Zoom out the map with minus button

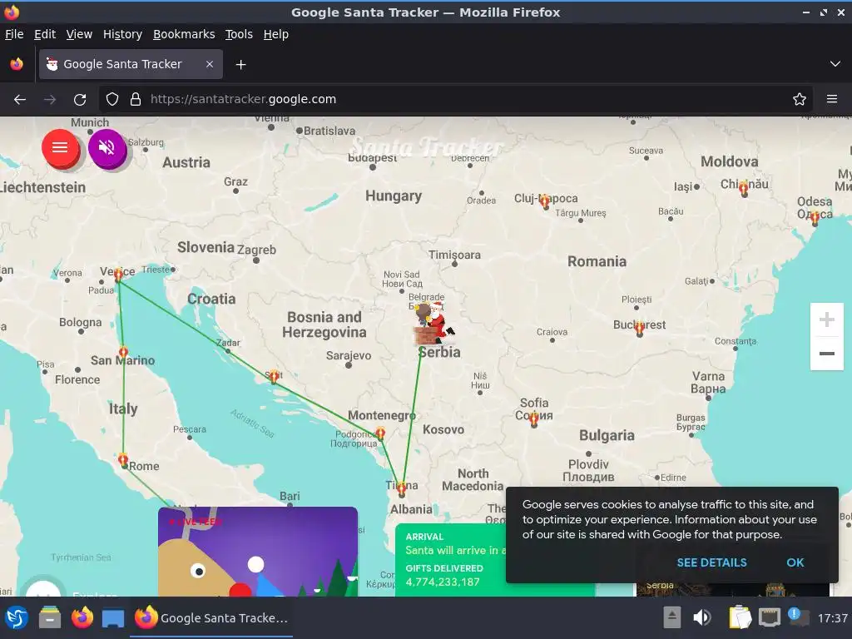pyautogui.click(x=826, y=354)
